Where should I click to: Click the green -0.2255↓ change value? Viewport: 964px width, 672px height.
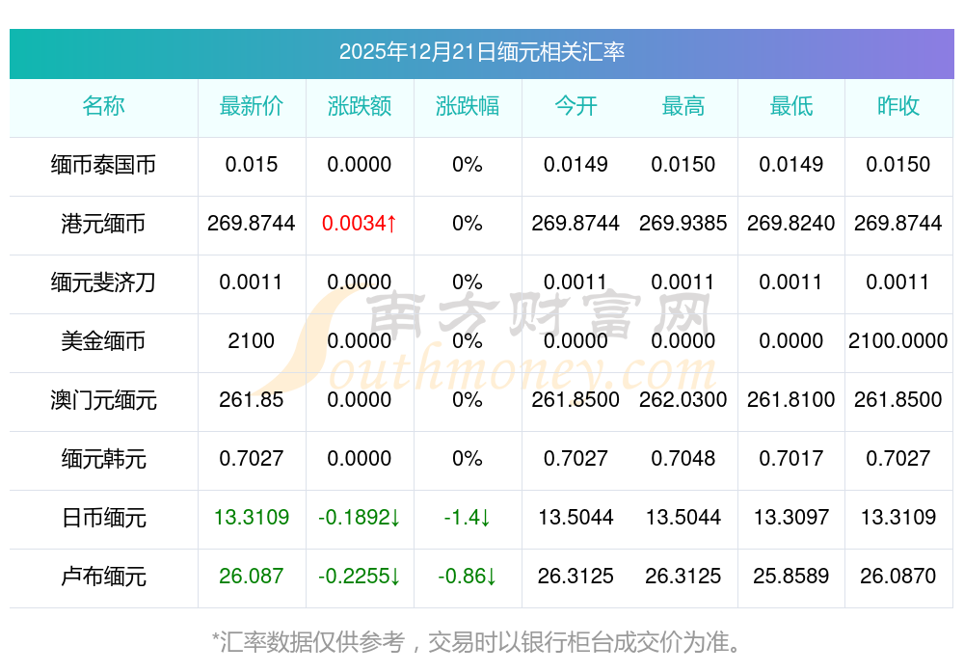[x=360, y=577]
